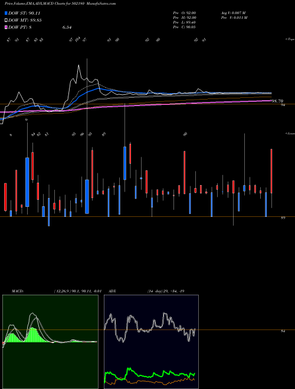Click the MACD (12,26,9) parameter values
This screenshot has height=389, width=295.
[77, 291]
